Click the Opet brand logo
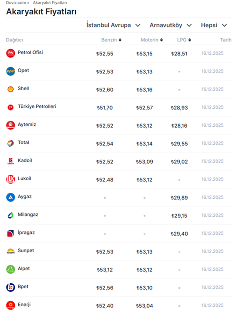This screenshot has width=238, height=311. [x=11, y=71]
